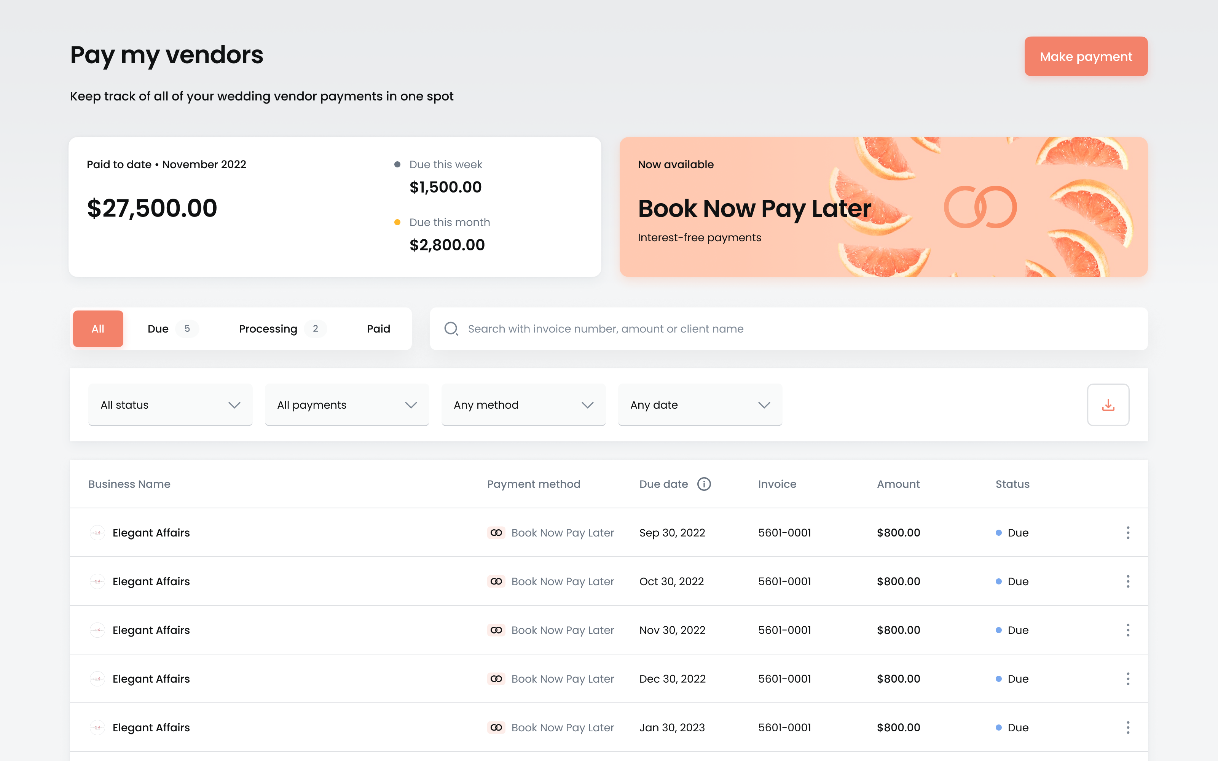Screen dimensions: 1218x761
Task: Click the search magnifier icon
Action: click(x=451, y=329)
